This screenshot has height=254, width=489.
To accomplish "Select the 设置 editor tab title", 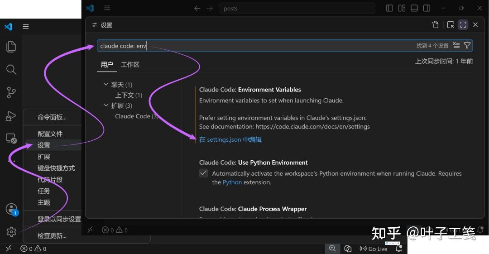I will (x=106, y=25).
